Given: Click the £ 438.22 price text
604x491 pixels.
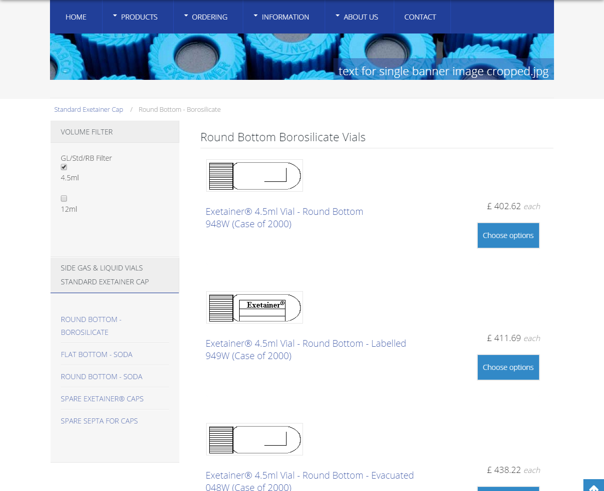Looking at the screenshot, I should 504,470.
